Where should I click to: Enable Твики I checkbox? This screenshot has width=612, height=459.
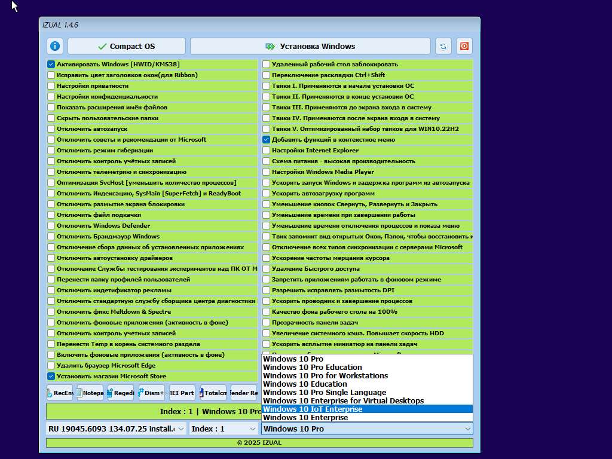pos(266,85)
